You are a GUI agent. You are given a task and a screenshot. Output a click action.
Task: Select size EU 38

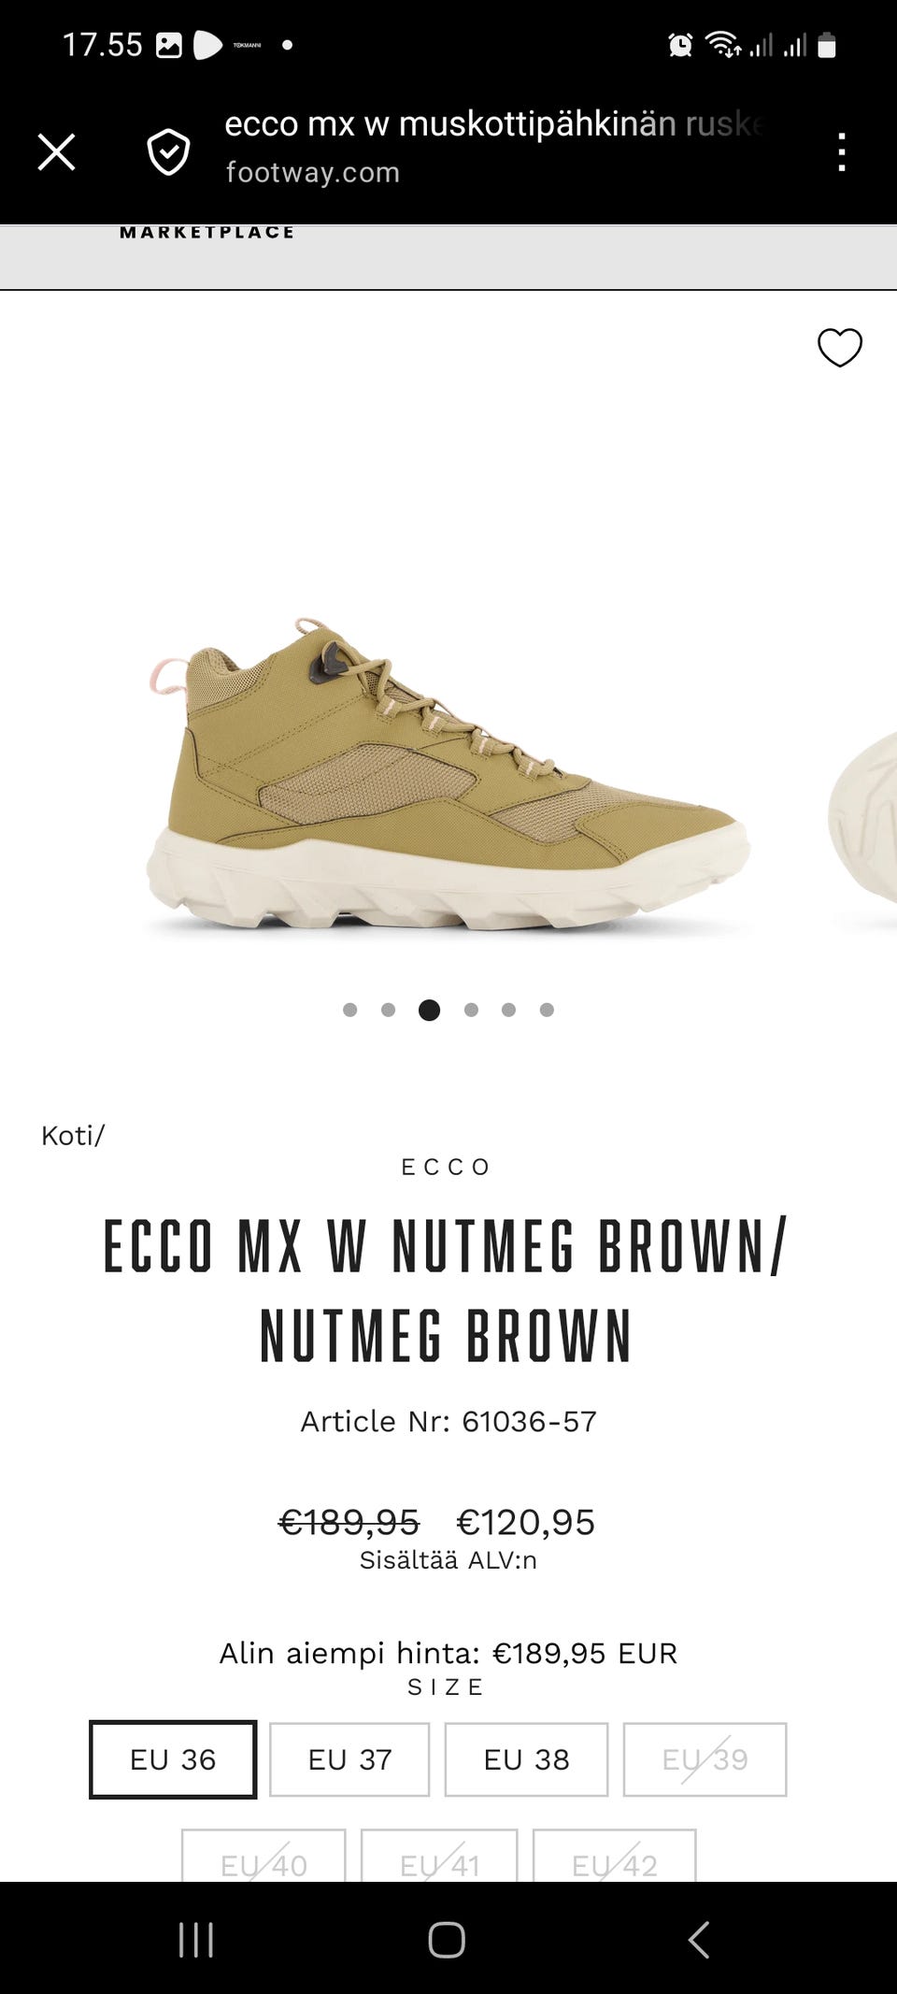coord(526,1759)
